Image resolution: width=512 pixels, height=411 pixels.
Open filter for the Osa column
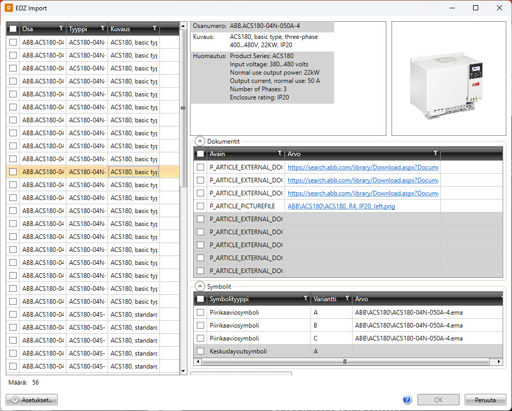click(61, 29)
